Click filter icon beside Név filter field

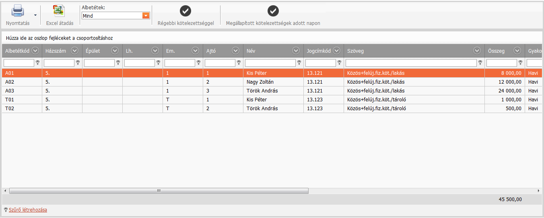tap(299, 63)
